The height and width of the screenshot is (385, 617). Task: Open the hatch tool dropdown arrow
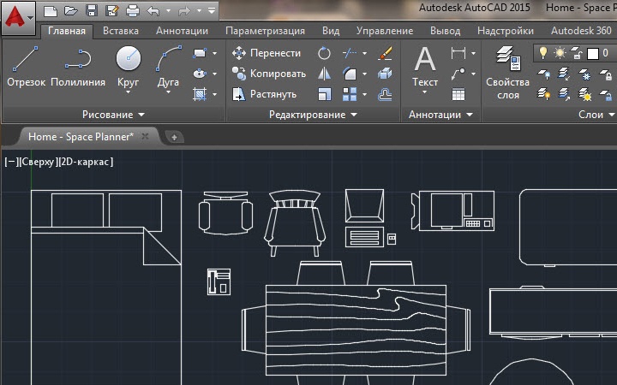(x=214, y=94)
